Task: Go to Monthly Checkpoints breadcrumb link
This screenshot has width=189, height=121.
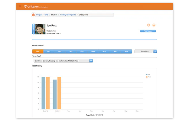Action: 68,15
